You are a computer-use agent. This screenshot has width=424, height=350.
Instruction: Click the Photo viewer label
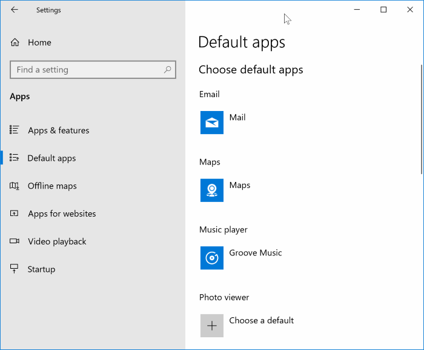coord(224,297)
